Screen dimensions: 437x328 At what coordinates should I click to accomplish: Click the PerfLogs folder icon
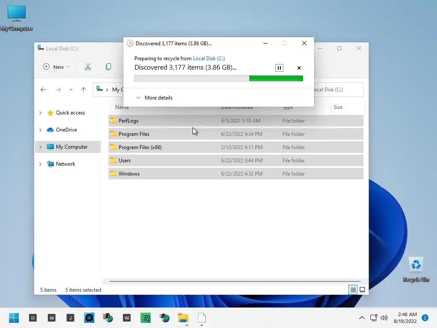[113, 120]
